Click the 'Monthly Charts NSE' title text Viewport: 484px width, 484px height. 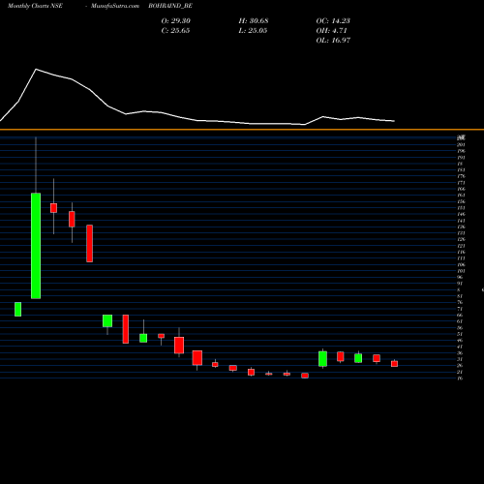point(35,6)
